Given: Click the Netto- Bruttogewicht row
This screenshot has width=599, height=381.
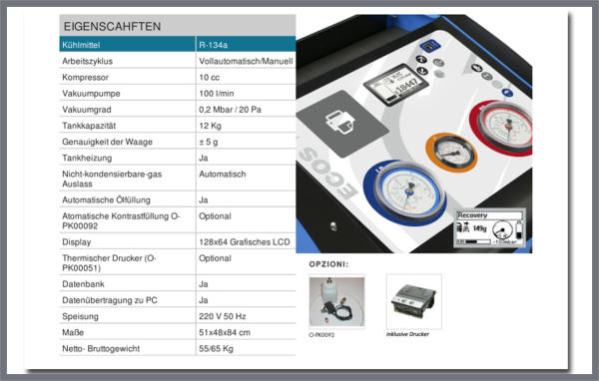Looking at the screenshot, I should click(x=178, y=348).
